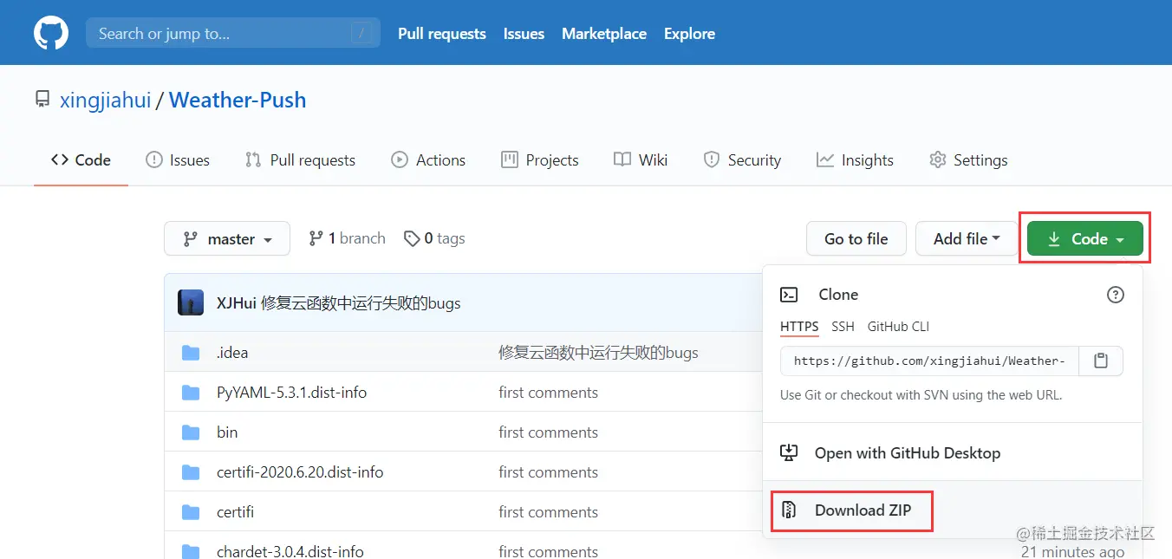Open the Wiki tab

641,159
